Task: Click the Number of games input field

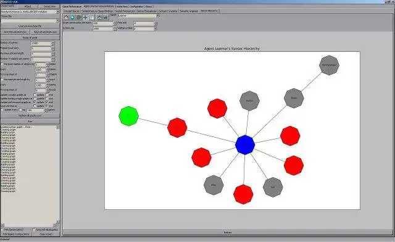Action: [x=41, y=43]
